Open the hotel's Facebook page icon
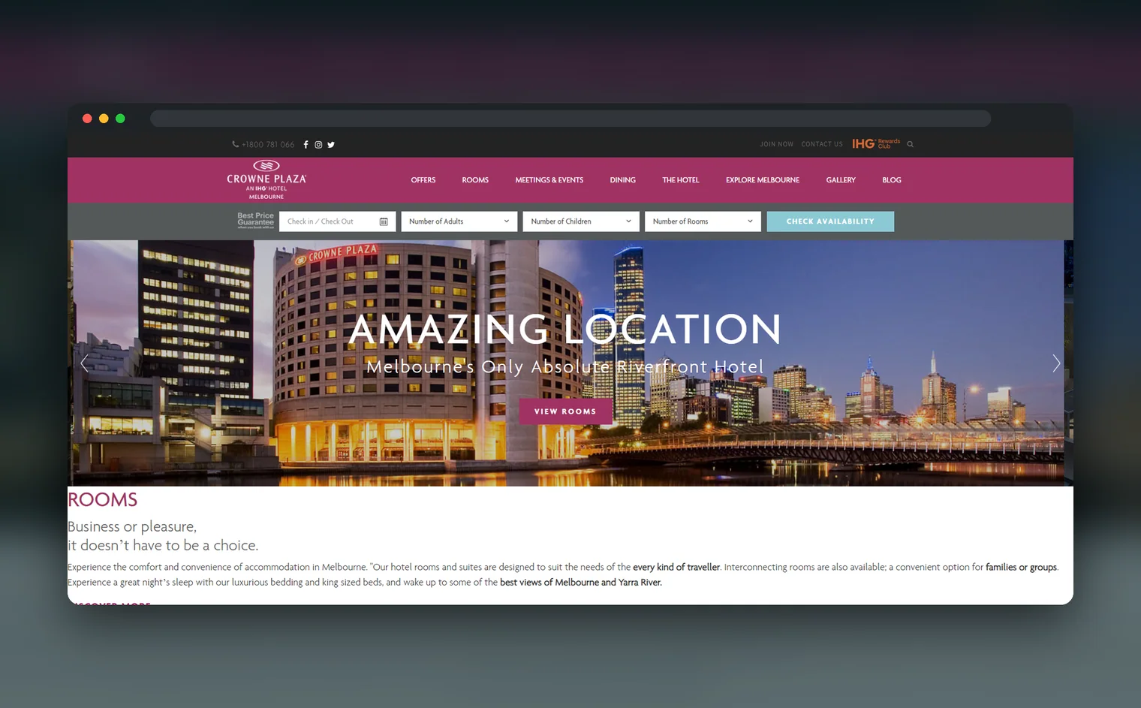The height and width of the screenshot is (708, 1141). tap(306, 145)
